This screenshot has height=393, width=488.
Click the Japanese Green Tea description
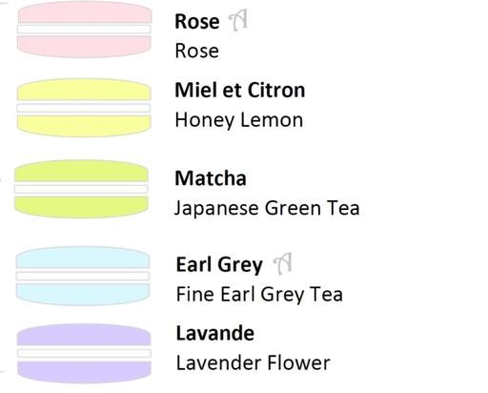point(267,209)
